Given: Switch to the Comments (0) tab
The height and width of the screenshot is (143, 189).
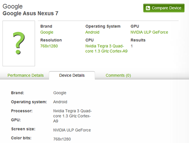Looking at the screenshot, I should pyautogui.click(x=118, y=75).
